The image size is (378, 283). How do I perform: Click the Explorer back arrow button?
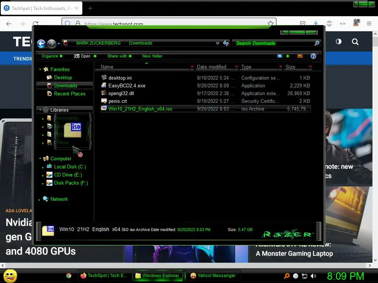pos(41,43)
